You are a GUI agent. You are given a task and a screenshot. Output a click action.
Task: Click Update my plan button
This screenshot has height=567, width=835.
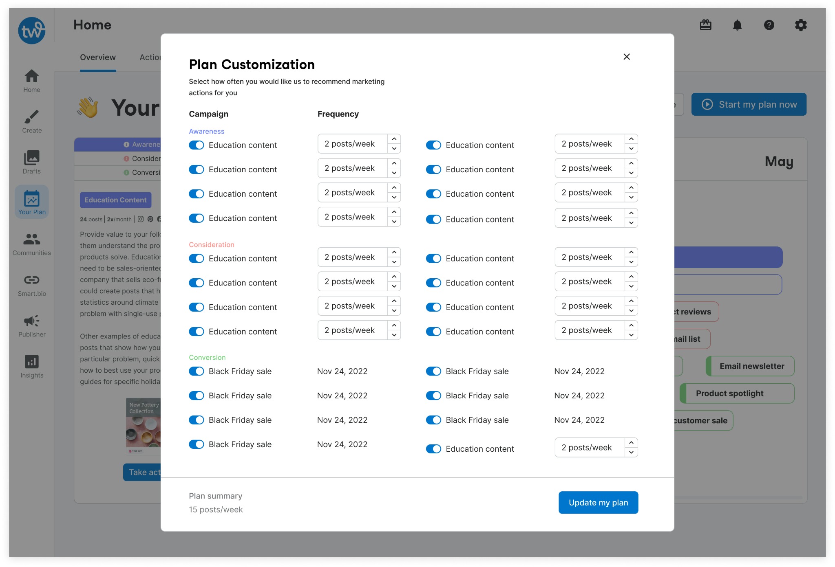pos(598,503)
